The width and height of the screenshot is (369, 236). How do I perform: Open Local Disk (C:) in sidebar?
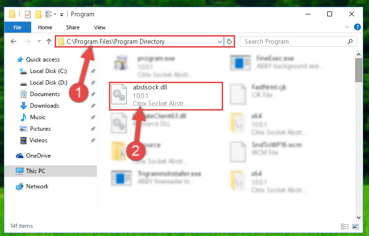(48, 71)
